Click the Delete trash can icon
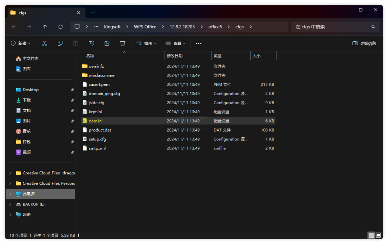 tap(123, 43)
